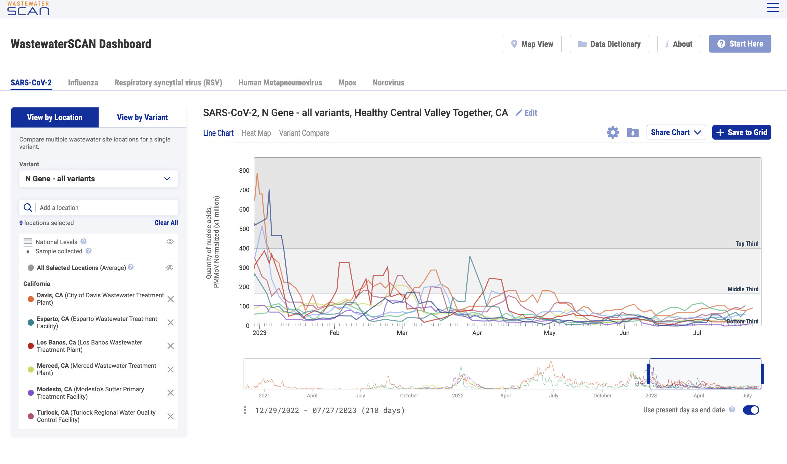Image resolution: width=787 pixels, height=464 pixels.
Task: Expand the Share Chart dropdown
Action: 676,132
